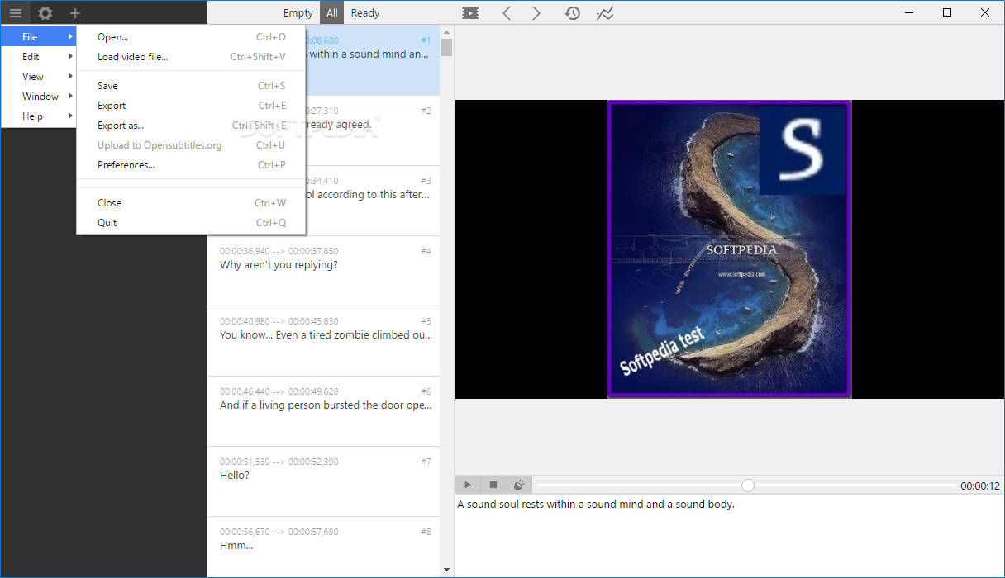The width and height of the screenshot is (1005, 578).
Task: Click timestamp 00:00:36,940 of subtitle #4
Action: [245, 251]
